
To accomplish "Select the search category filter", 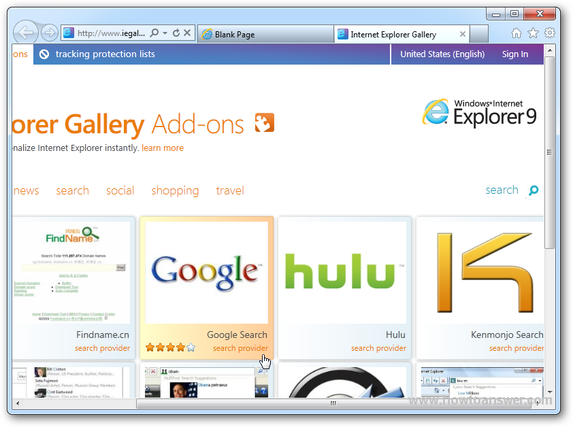I will coord(72,190).
